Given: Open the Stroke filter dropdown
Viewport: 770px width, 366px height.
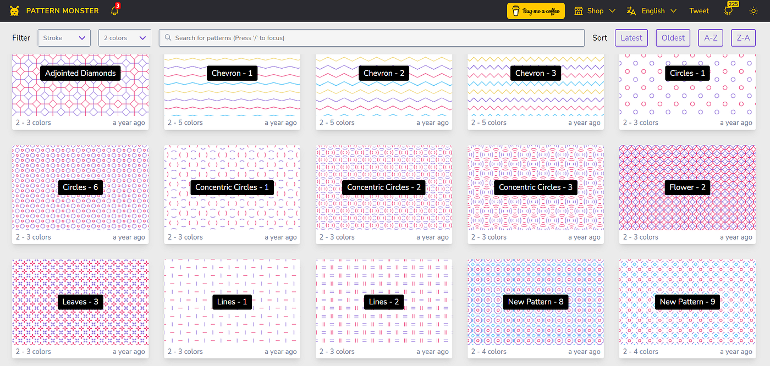Looking at the screenshot, I should 64,38.
